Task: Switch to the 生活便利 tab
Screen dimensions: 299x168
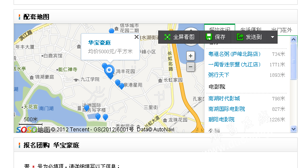Action: coord(250,30)
